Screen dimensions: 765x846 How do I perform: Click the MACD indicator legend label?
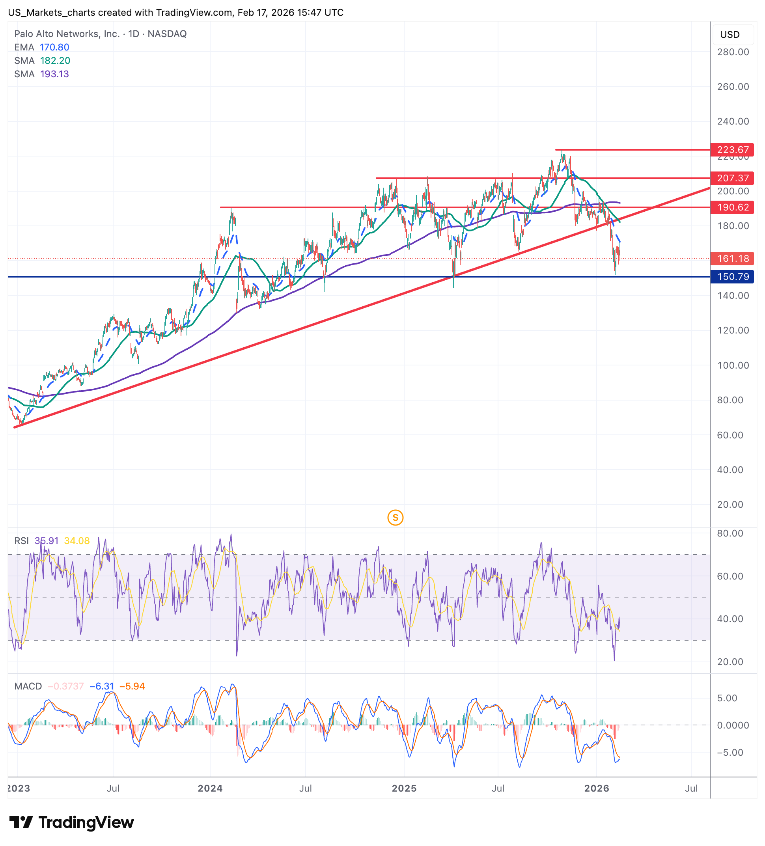28,686
